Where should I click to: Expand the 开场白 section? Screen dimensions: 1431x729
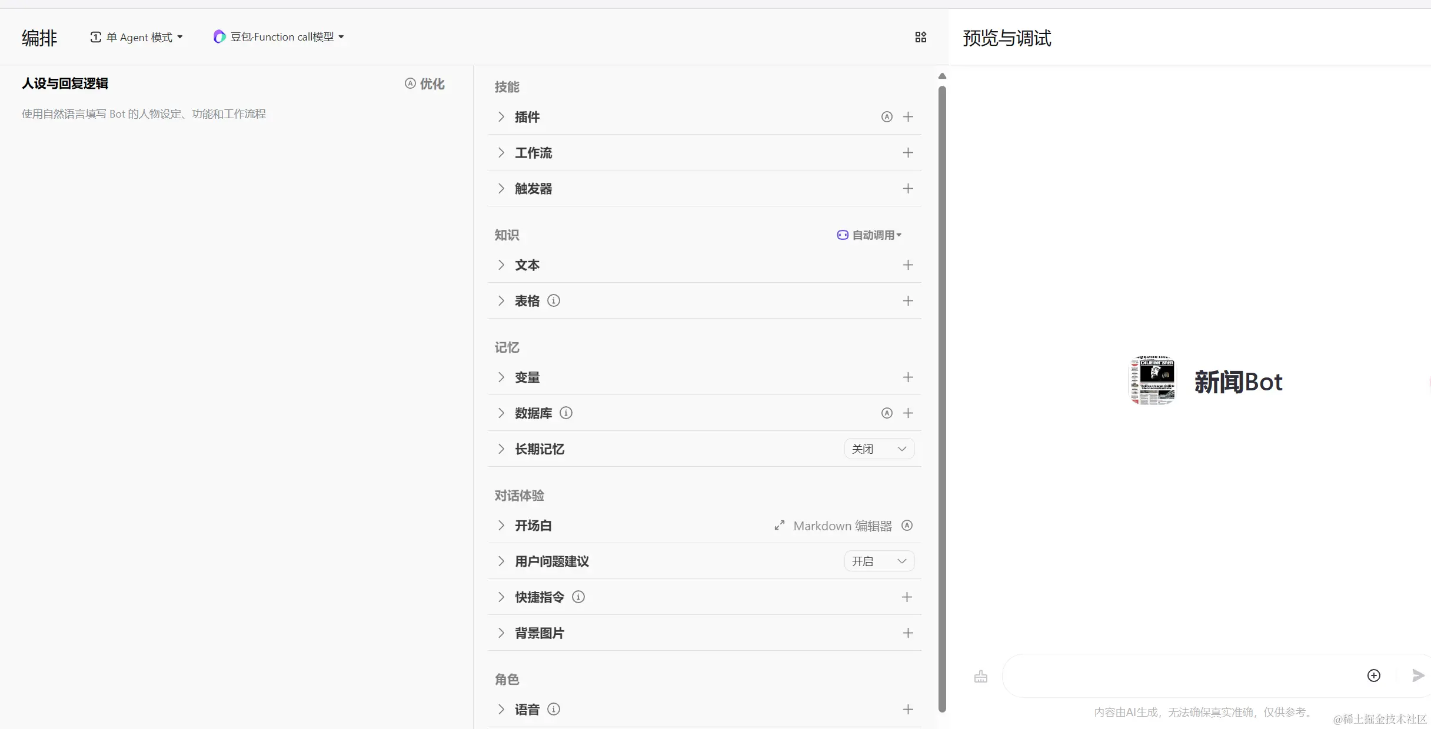501,526
